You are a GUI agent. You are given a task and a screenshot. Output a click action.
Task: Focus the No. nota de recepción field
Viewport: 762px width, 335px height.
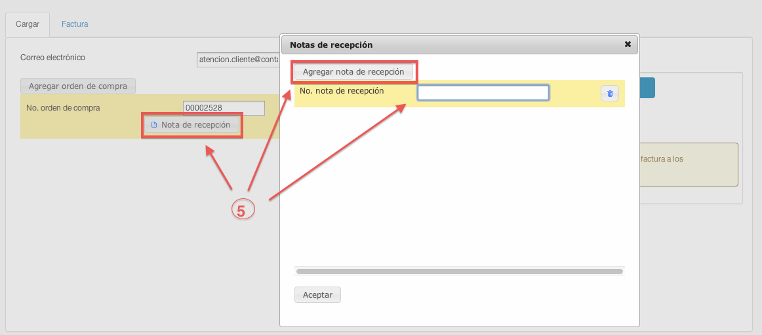483,93
